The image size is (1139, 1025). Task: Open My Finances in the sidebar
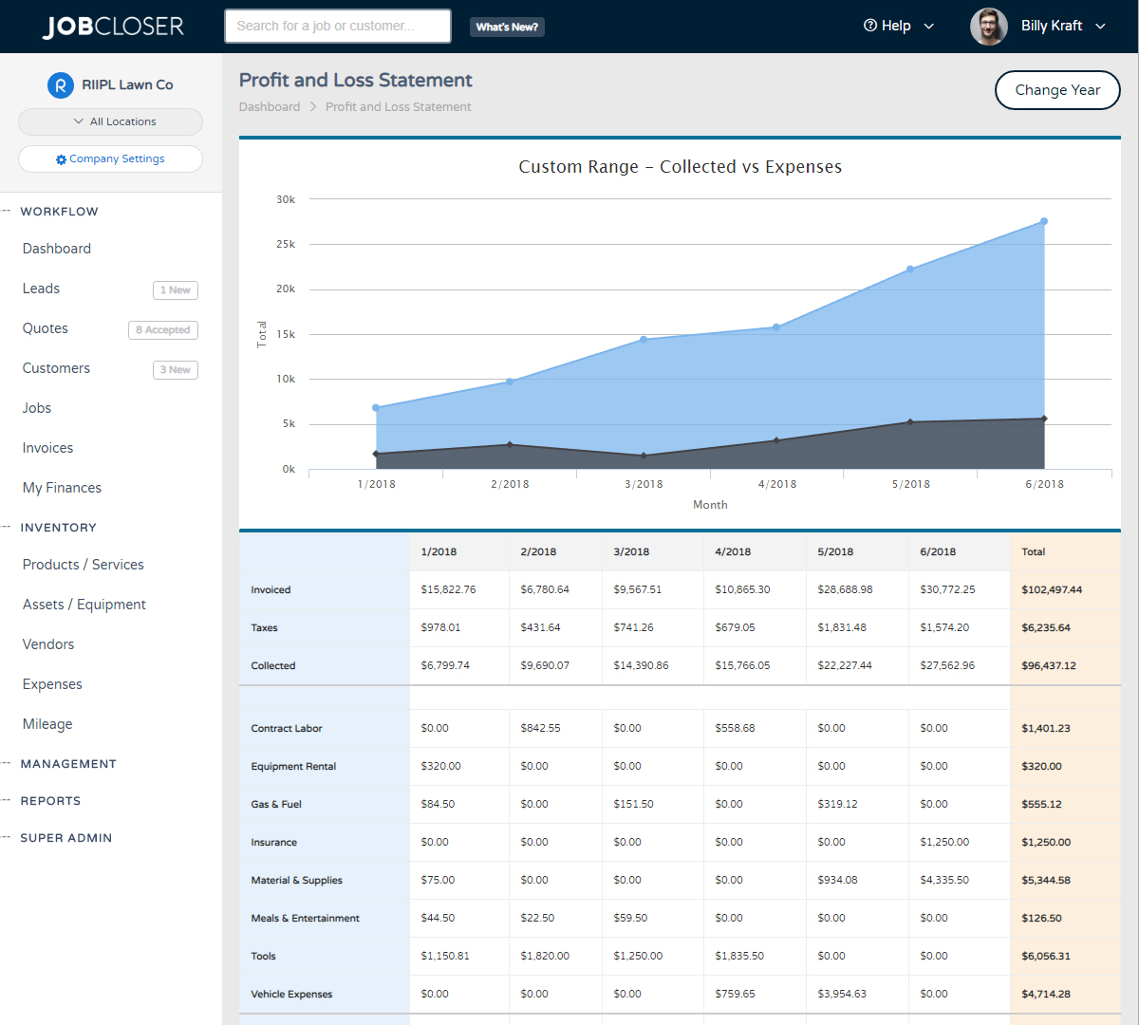(62, 488)
